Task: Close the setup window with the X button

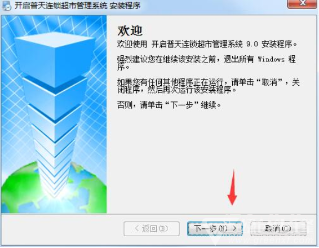Action: (302, 3)
